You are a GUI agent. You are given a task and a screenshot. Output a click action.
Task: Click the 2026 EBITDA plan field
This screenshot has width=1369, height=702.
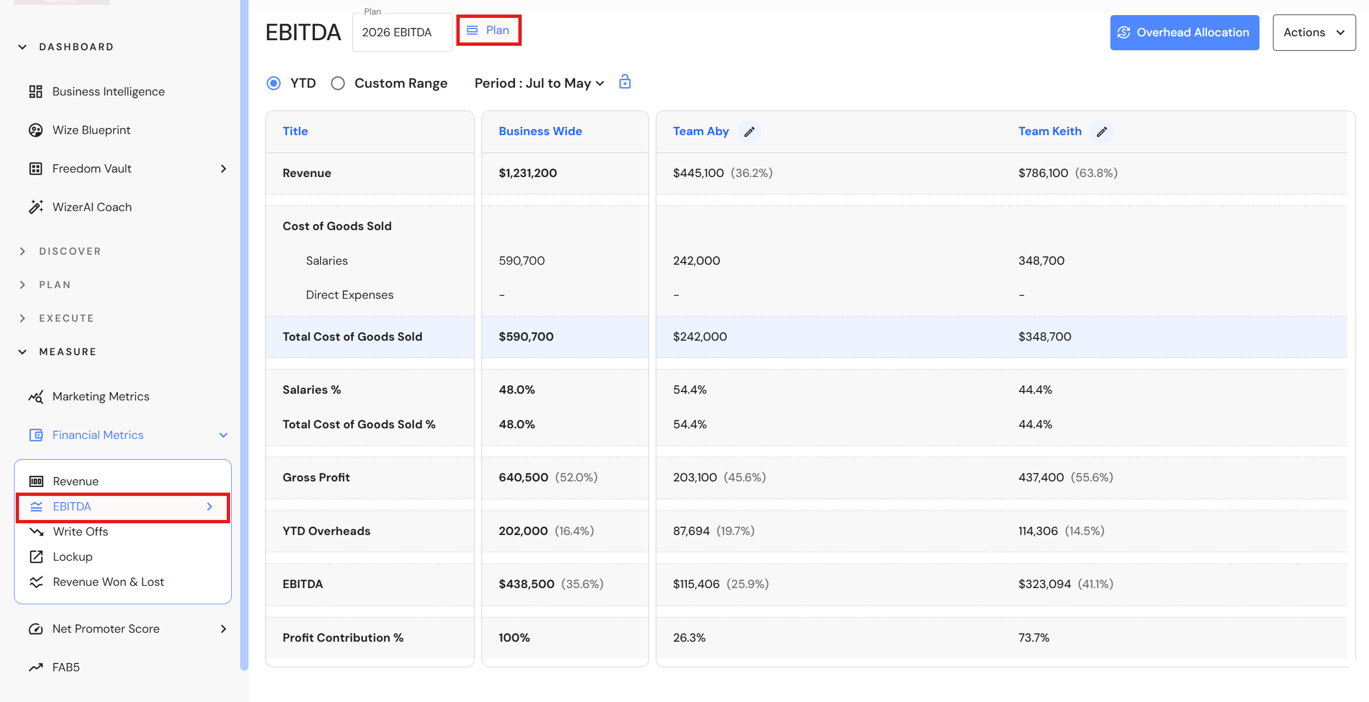click(x=402, y=32)
